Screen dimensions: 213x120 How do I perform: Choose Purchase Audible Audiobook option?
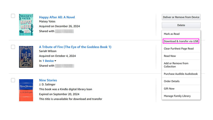click(x=181, y=74)
